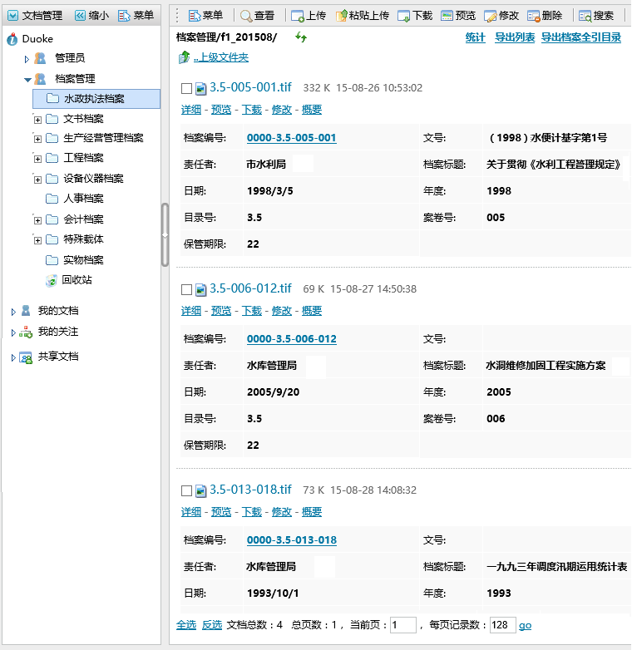Viewport: 632px width, 650px height.
Task: Click the 管理员 user icon
Action: point(40,58)
